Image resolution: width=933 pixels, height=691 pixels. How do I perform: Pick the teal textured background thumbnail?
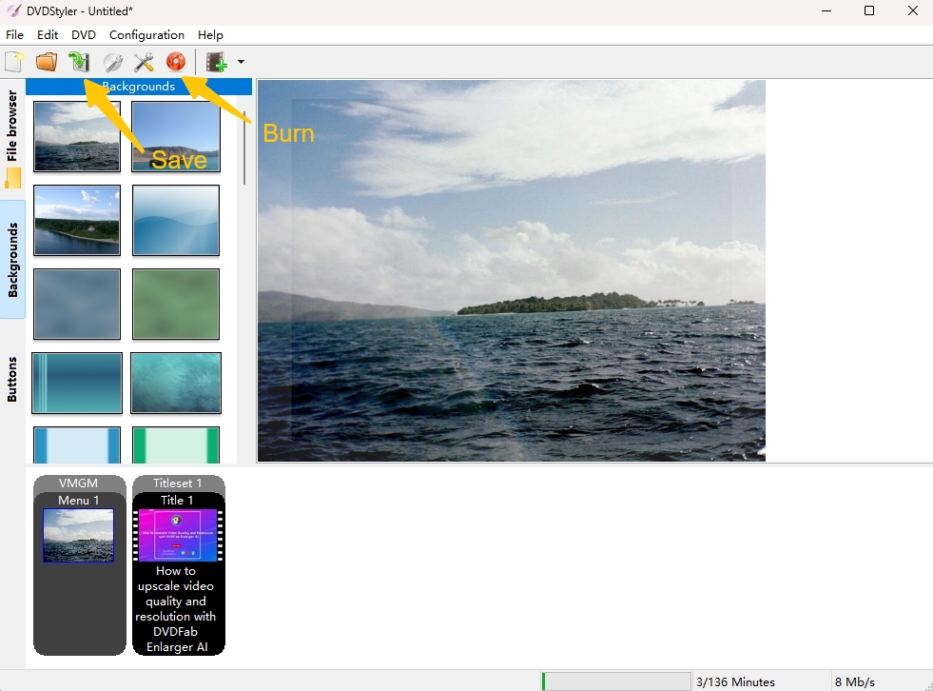pos(176,384)
